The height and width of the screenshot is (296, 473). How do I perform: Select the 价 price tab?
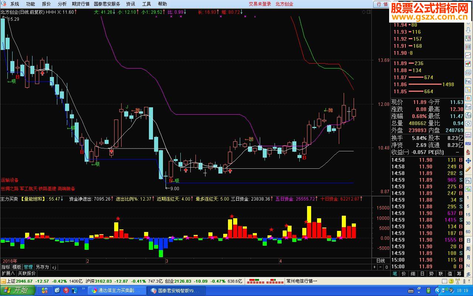404,274
